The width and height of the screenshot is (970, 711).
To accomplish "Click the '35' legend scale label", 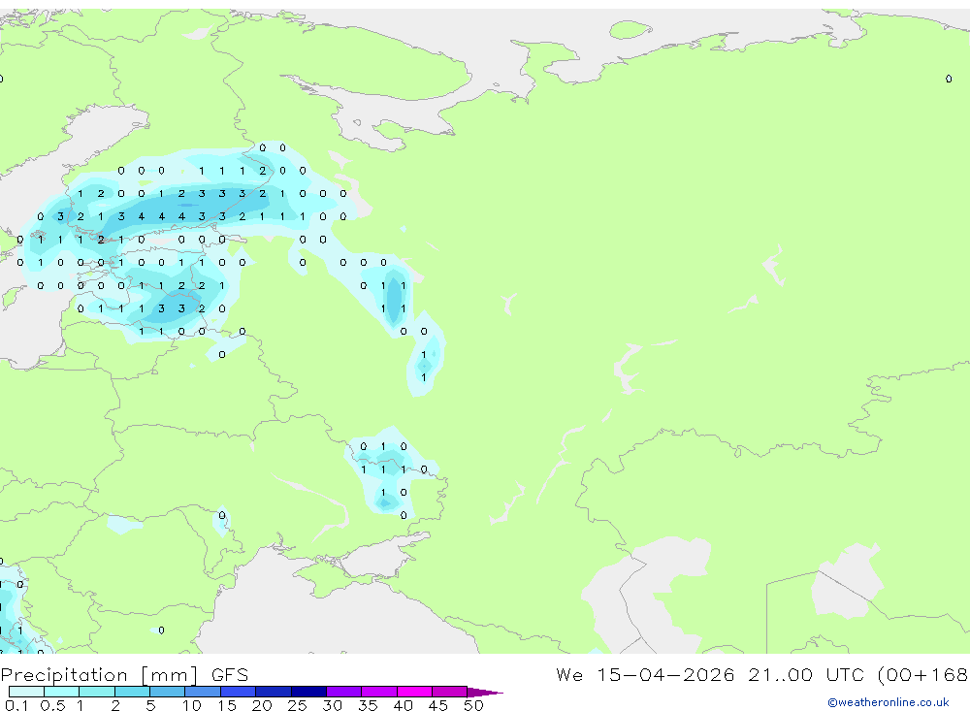I will click(x=368, y=705).
